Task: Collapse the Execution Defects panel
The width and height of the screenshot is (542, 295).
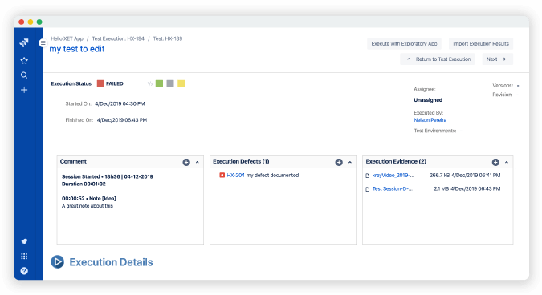Action: (350, 162)
